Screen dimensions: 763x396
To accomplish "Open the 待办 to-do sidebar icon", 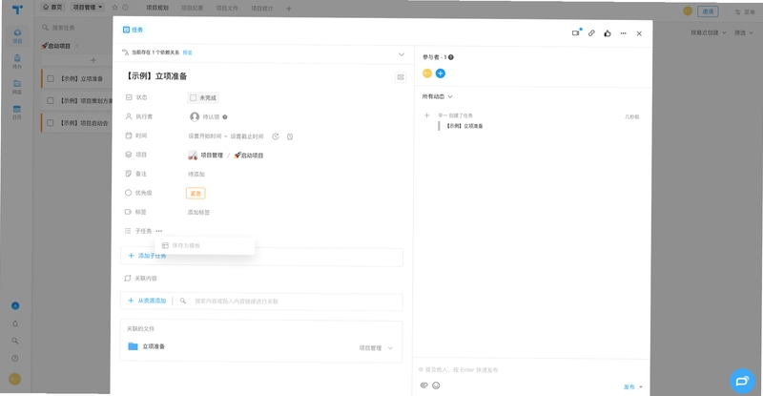I will [x=17, y=61].
